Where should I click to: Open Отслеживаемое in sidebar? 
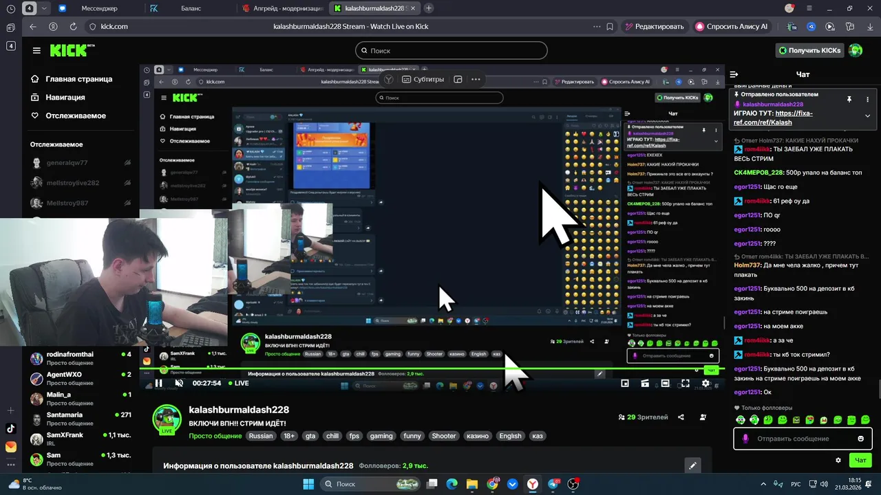68,115
